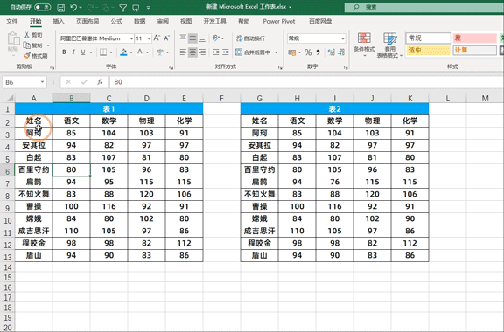Viewport: 504px width, 332px height.
Task: Switch to the 页面布局 ribbon tab
Action: [87, 21]
